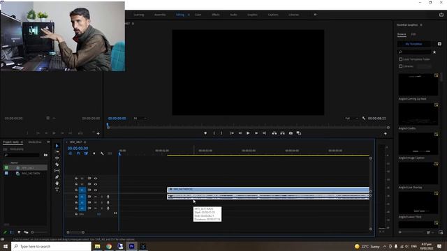Viewport: 447px width, 251px height.
Task: Open Essential Graphics panel menu
Action: (421, 25)
